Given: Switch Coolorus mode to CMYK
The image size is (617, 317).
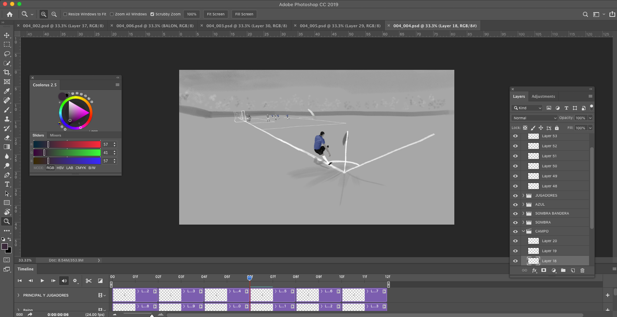Looking at the screenshot, I should [81, 168].
